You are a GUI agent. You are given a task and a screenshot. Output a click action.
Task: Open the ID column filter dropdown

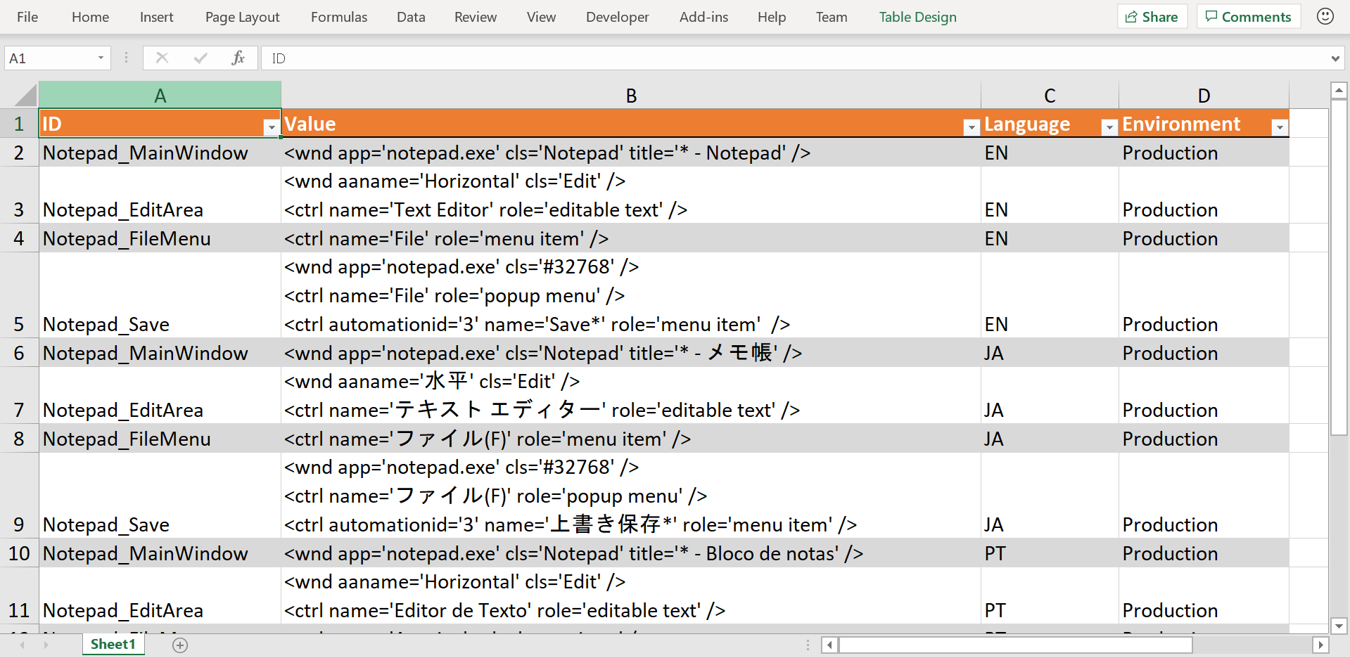[x=271, y=127]
